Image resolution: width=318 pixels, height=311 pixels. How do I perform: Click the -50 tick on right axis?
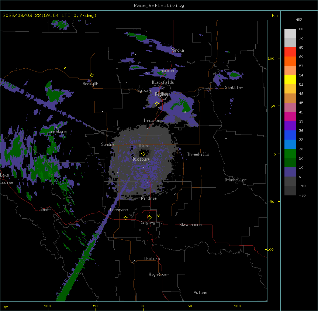pos(271,202)
